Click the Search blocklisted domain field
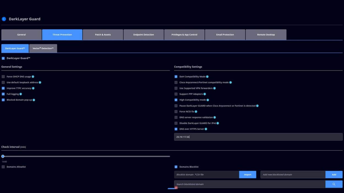 click(250, 184)
